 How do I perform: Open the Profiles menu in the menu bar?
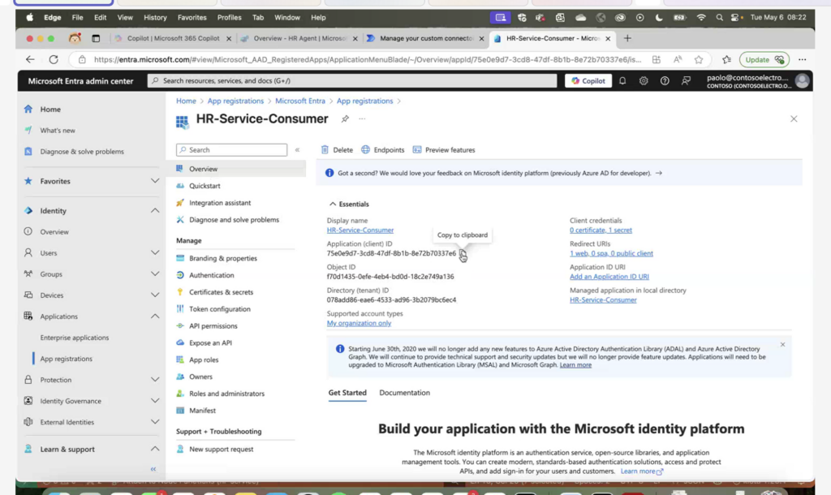[x=229, y=18]
